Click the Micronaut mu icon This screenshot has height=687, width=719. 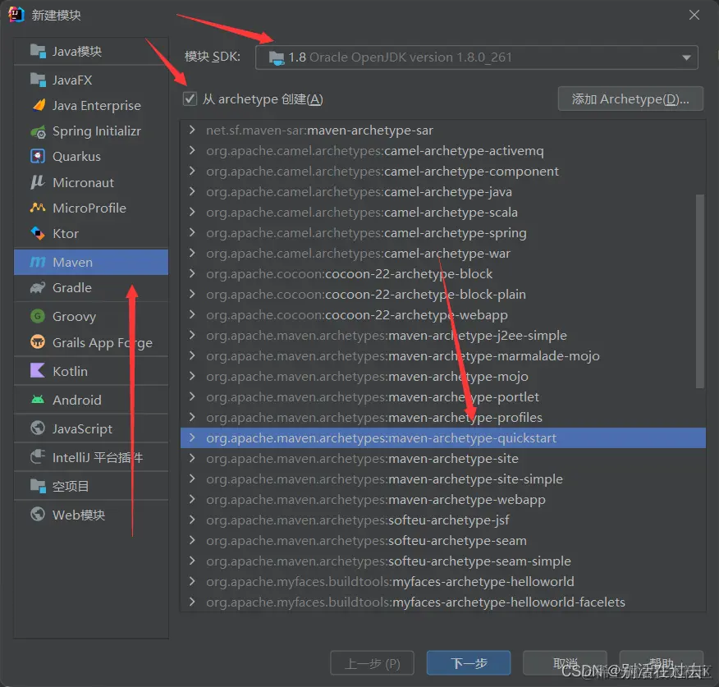click(x=38, y=182)
